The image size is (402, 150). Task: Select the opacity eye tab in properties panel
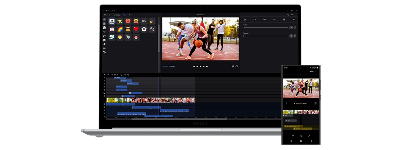[x=274, y=19]
